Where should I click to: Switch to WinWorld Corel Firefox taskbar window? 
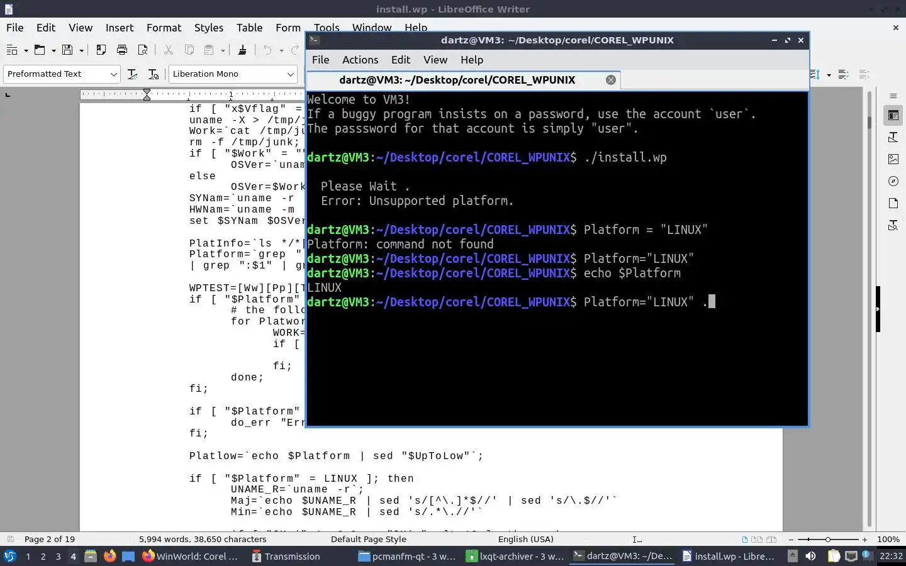click(190, 556)
